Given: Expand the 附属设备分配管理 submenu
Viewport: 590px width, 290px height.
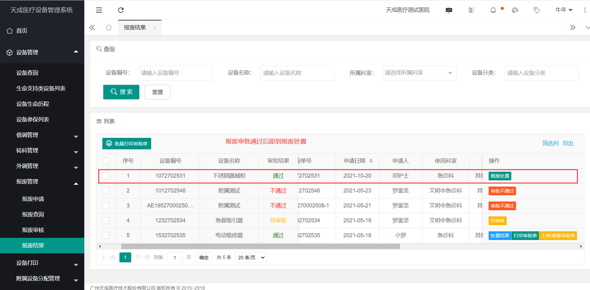Looking at the screenshot, I should 76,280.
